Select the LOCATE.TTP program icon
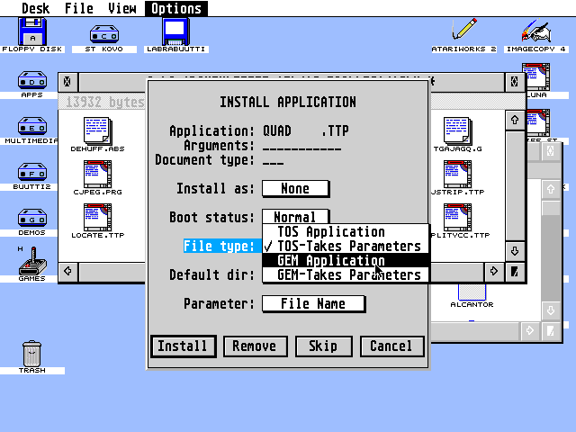The image size is (576, 432). tap(98, 217)
